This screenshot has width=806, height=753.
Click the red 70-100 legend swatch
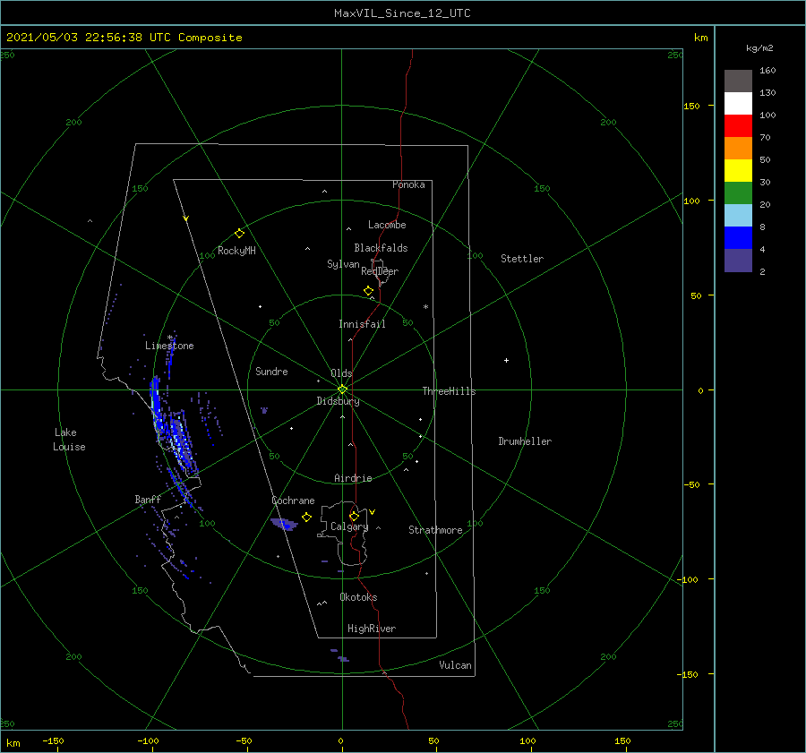click(x=738, y=126)
